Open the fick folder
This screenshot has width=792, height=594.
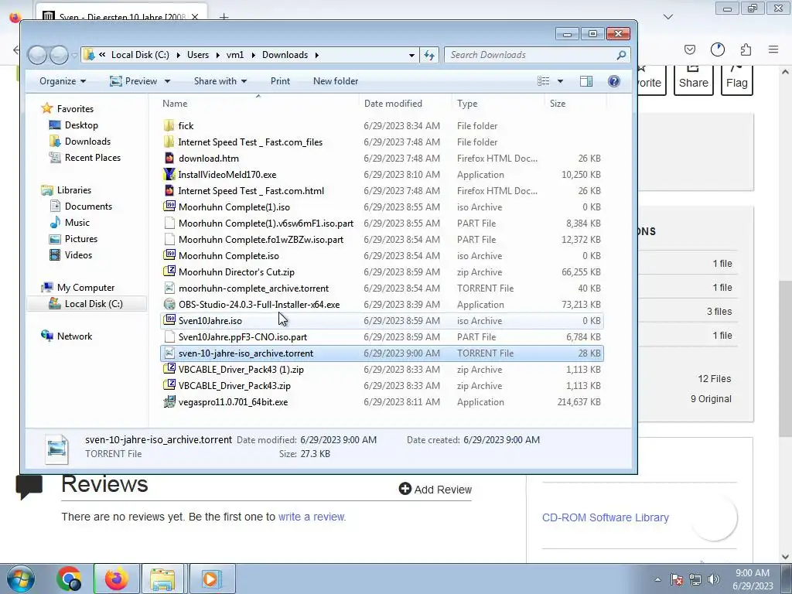[186, 126]
